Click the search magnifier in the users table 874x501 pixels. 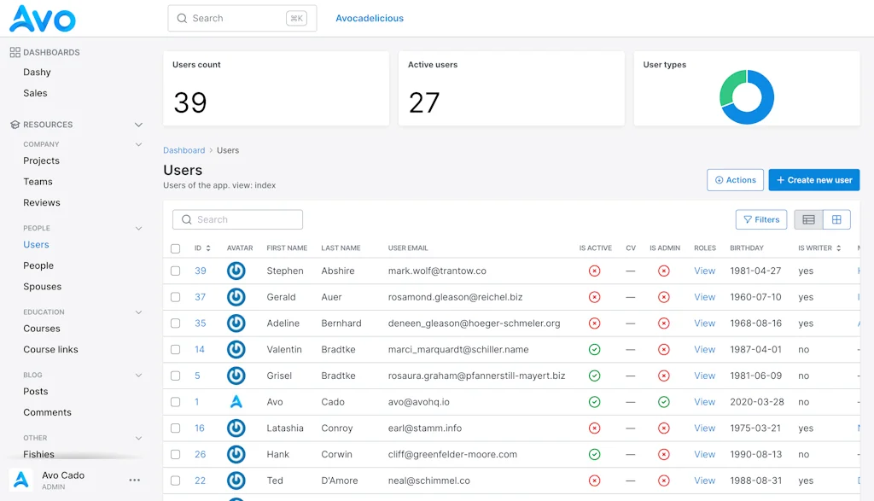(187, 219)
